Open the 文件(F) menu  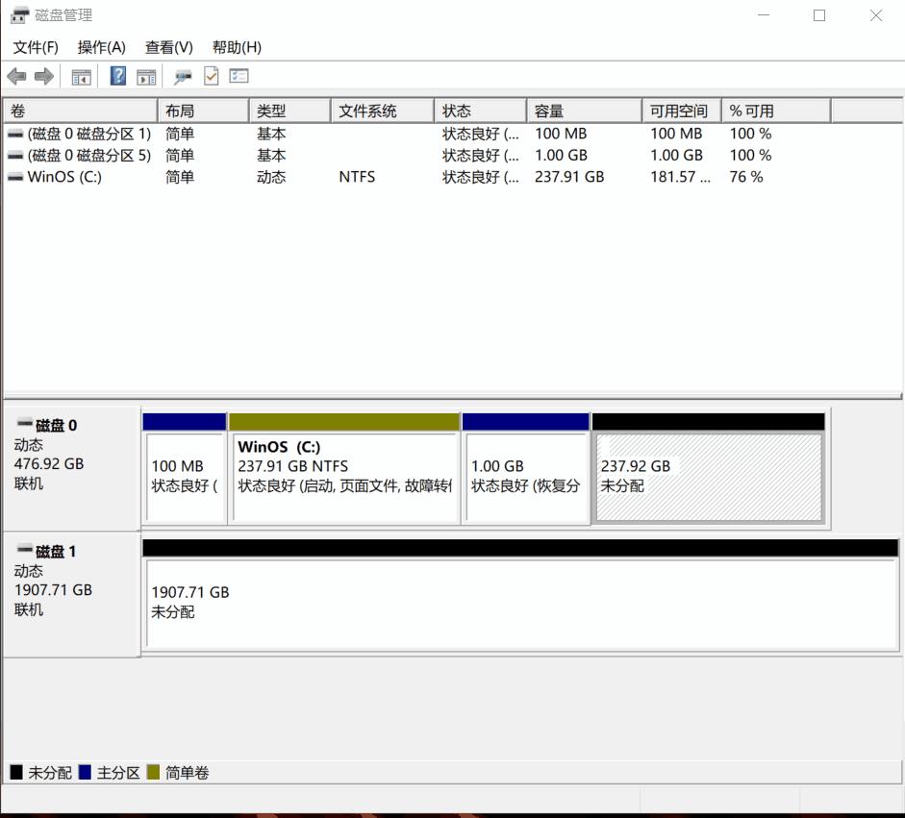pyautogui.click(x=36, y=47)
